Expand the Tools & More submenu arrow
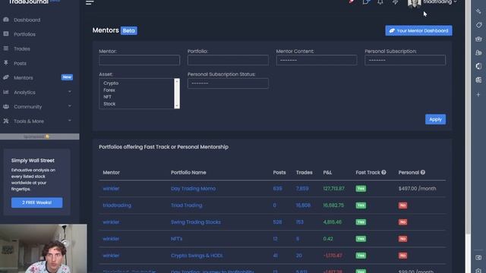Screen dimensions: 486x273 click(x=69, y=121)
